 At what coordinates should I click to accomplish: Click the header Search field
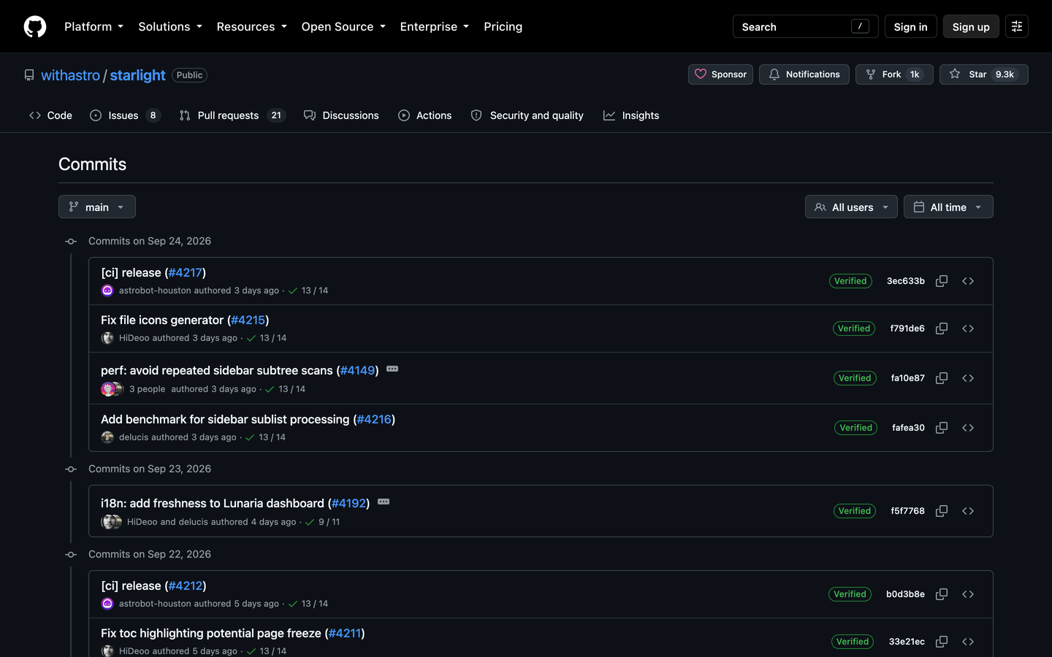pyautogui.click(x=805, y=26)
